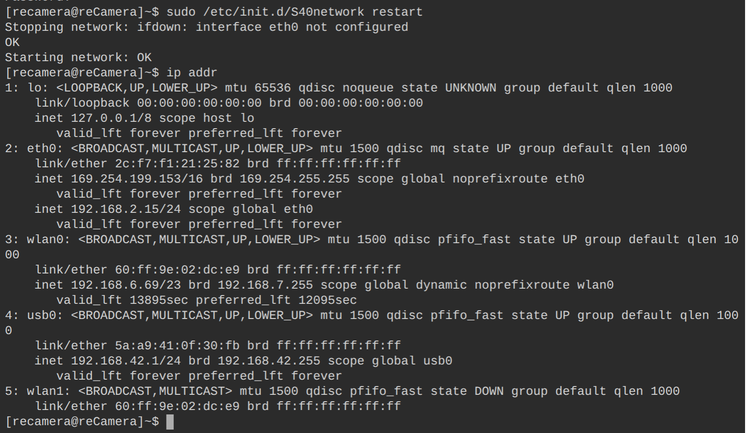The width and height of the screenshot is (747, 433).
Task: Click the 'sudo /etc/init.d/S40network restart' command
Action: coord(294,12)
